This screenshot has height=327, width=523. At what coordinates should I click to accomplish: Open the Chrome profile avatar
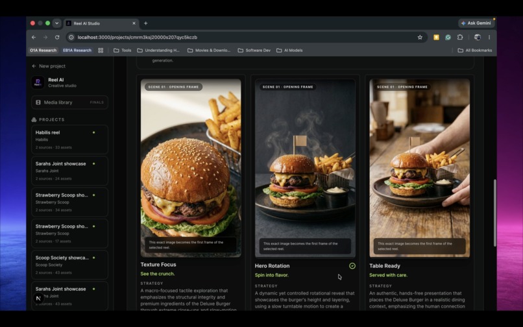pyautogui.click(x=478, y=38)
